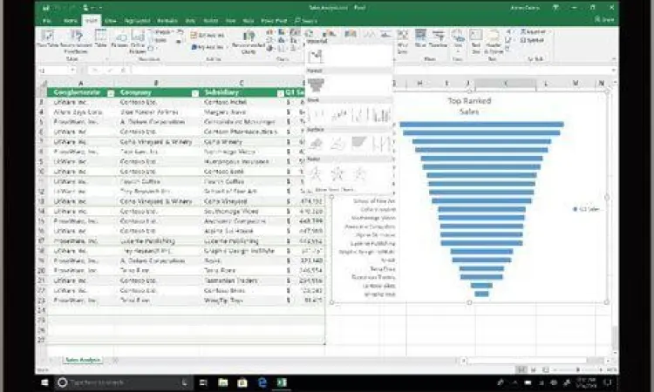Click Header & Footer button
The height and width of the screenshot is (392, 654).
[494, 42]
